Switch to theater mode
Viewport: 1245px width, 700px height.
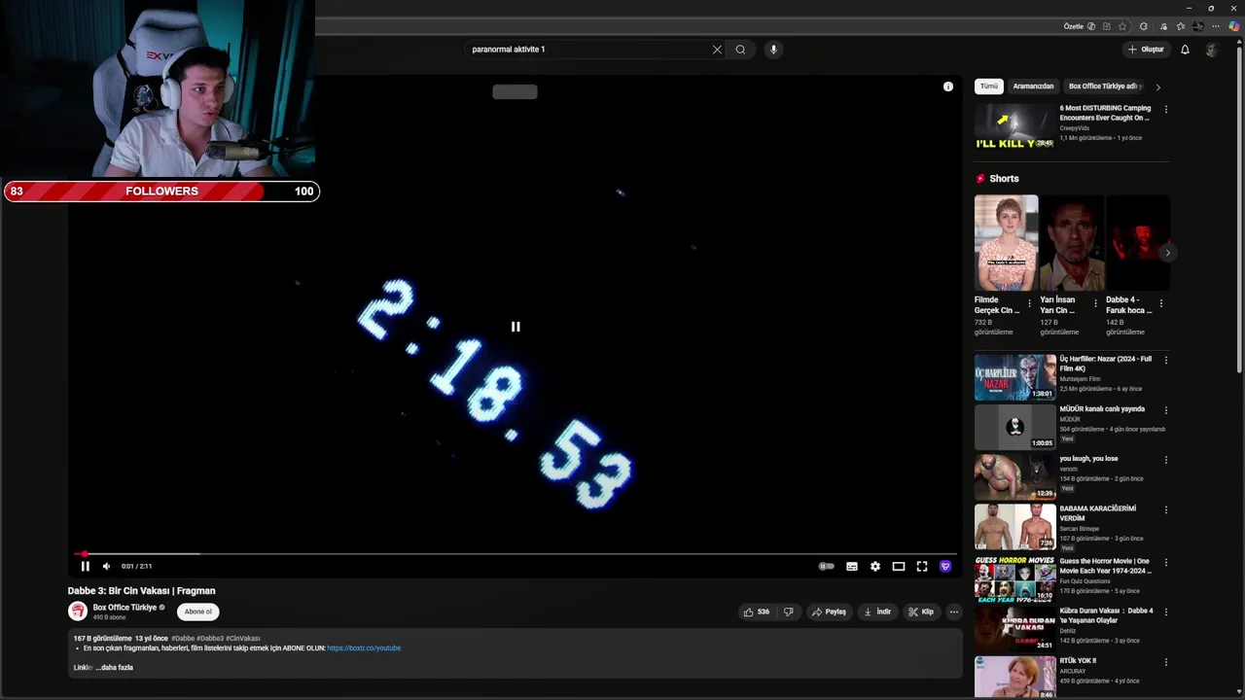click(x=899, y=566)
